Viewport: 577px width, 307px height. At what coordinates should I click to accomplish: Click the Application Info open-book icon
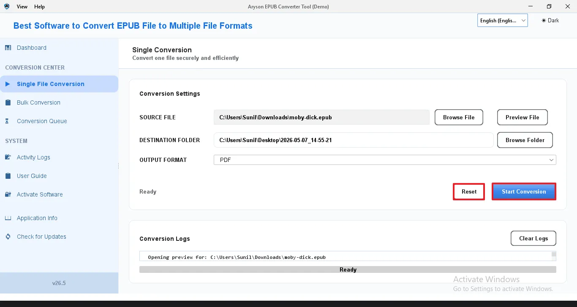(x=8, y=218)
